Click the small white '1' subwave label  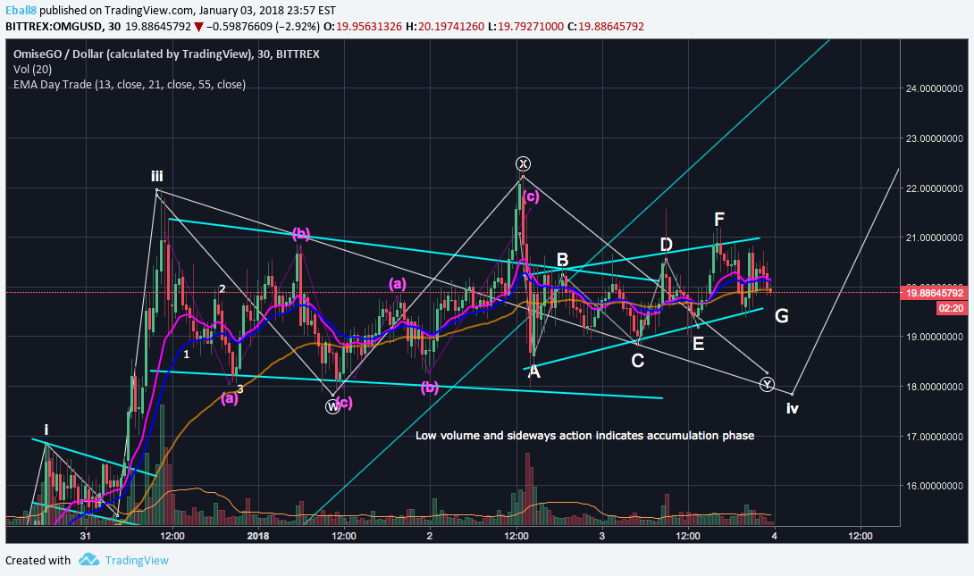187,355
